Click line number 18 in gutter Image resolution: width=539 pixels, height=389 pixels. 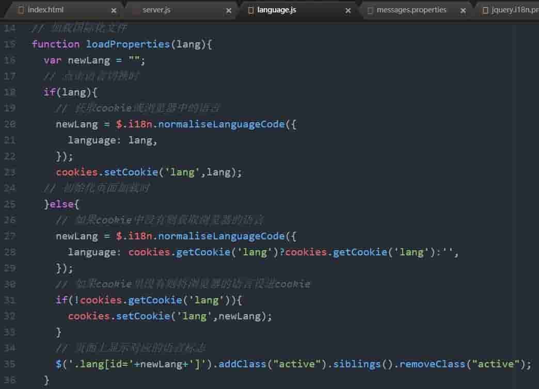click(x=10, y=92)
